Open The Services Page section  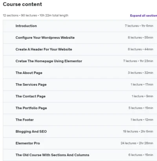pyautogui.click(x=80, y=84)
